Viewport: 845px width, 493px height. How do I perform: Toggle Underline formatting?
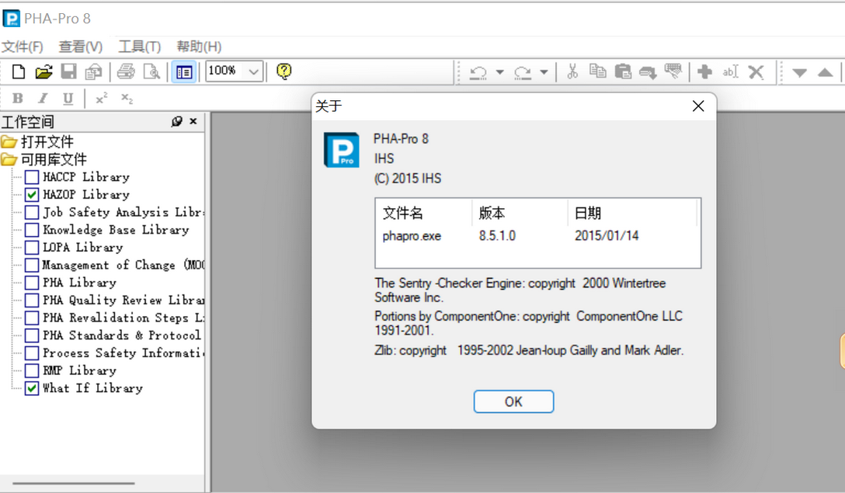pyautogui.click(x=68, y=99)
